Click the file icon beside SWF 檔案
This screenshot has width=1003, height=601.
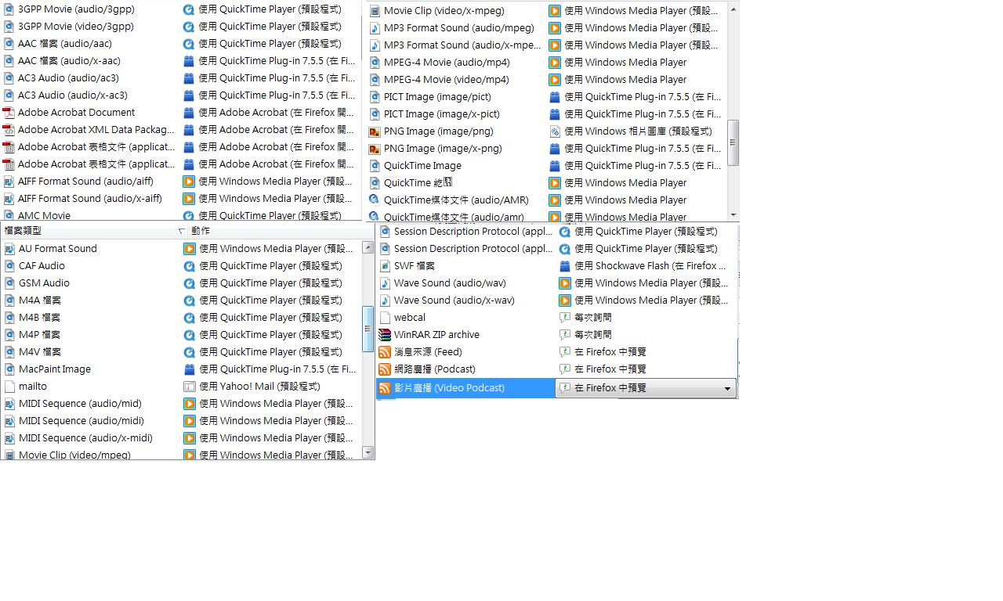[385, 266]
